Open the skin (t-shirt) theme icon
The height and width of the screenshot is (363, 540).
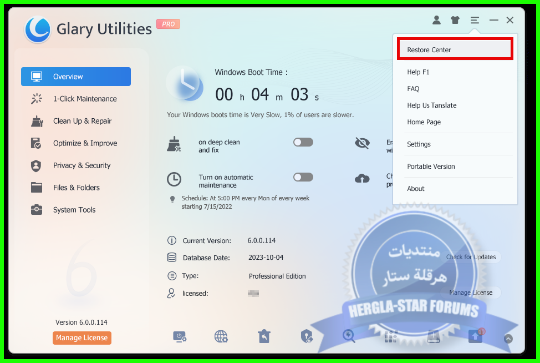(x=455, y=21)
